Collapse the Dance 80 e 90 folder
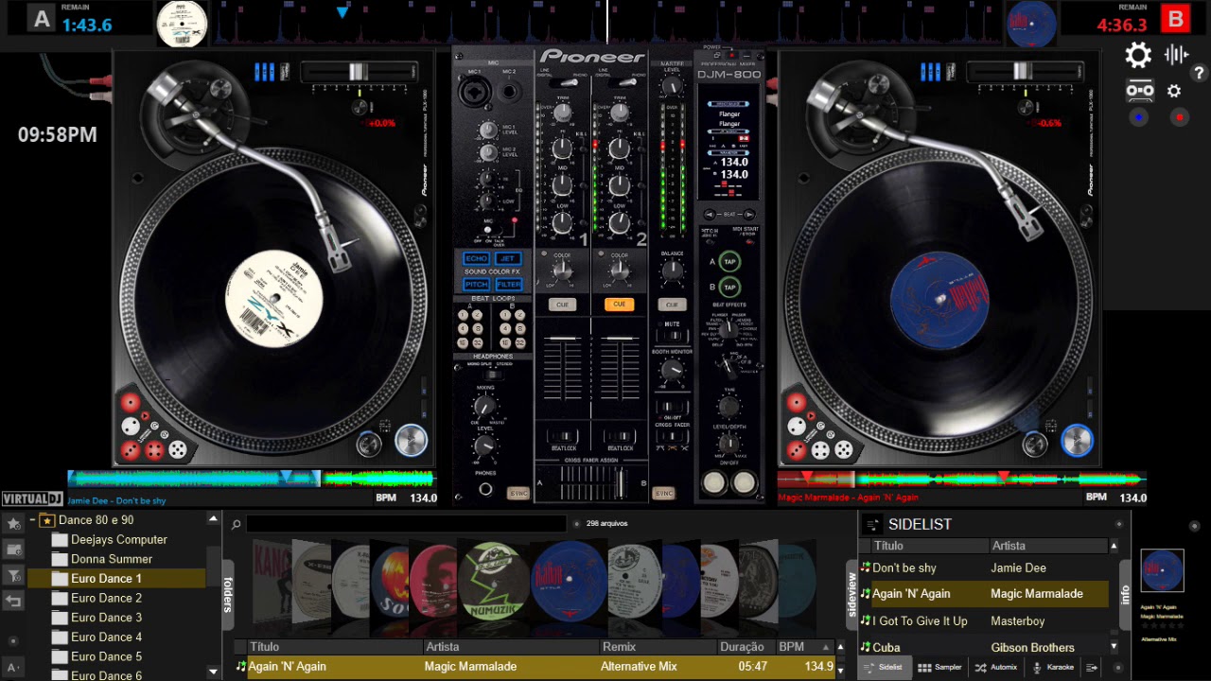The image size is (1211, 681). tap(32, 519)
